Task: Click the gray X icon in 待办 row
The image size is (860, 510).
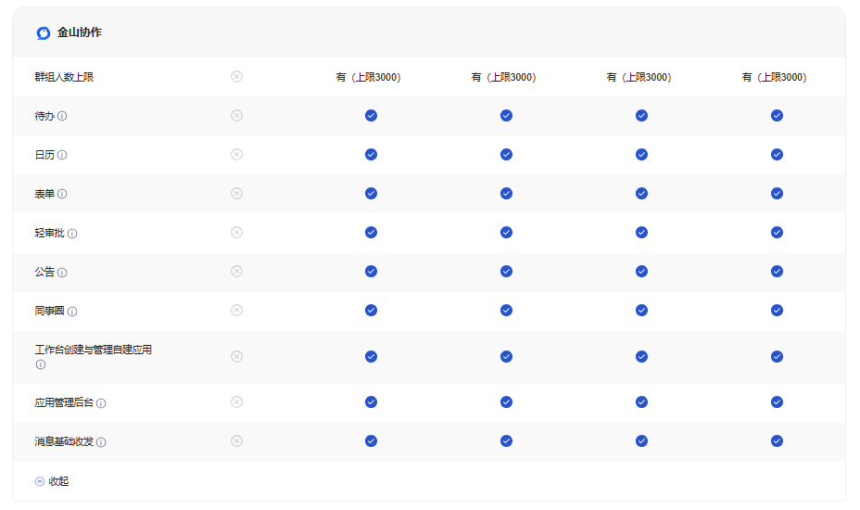Action: pyautogui.click(x=236, y=115)
